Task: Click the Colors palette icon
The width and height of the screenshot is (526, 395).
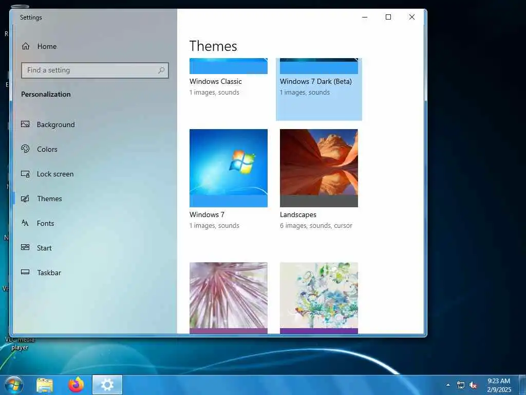Action: [25, 149]
